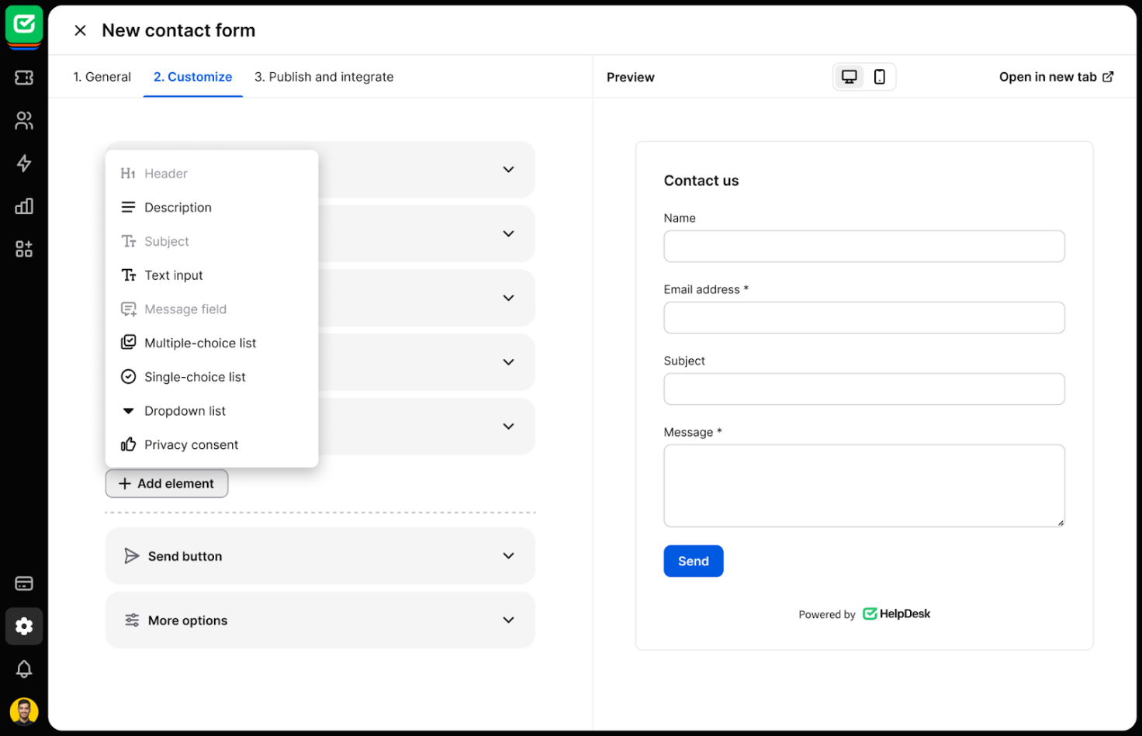Click the More options sliders icon
This screenshot has width=1142, height=736.
(132, 620)
